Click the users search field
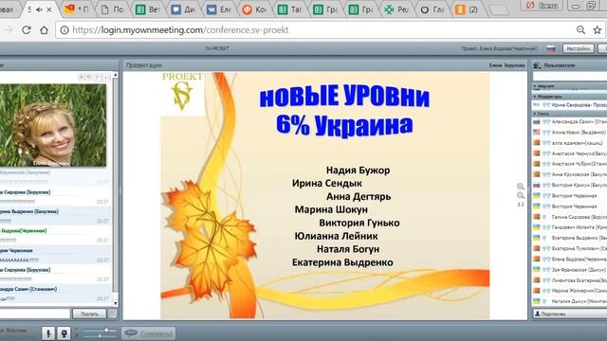607x341 pixels. coord(570,76)
